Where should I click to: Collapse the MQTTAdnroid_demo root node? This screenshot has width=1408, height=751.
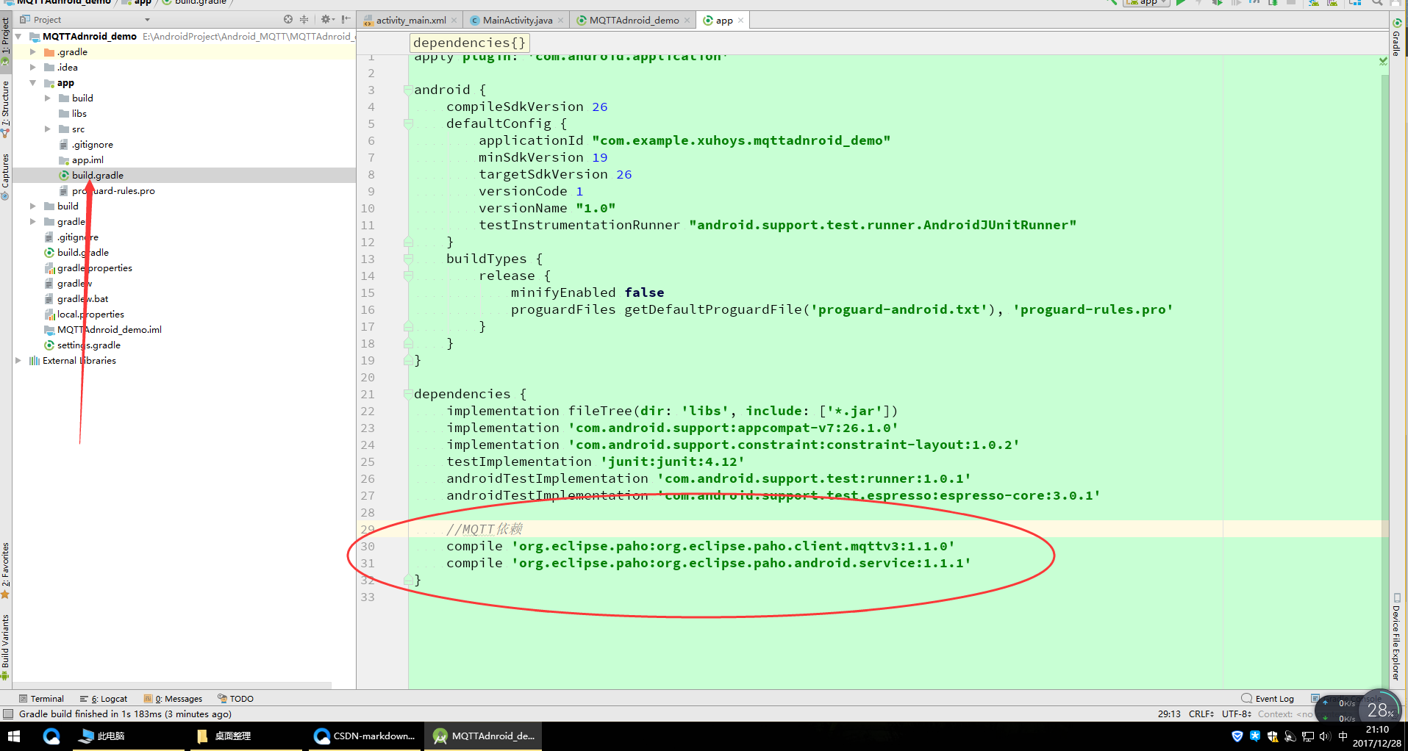click(x=18, y=36)
